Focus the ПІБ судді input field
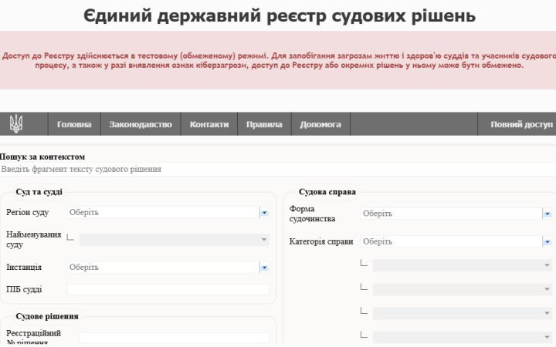Screen dimensions: 556x347 coord(168,290)
